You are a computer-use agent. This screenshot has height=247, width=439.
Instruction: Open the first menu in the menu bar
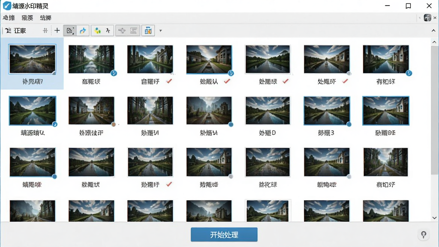(9, 18)
